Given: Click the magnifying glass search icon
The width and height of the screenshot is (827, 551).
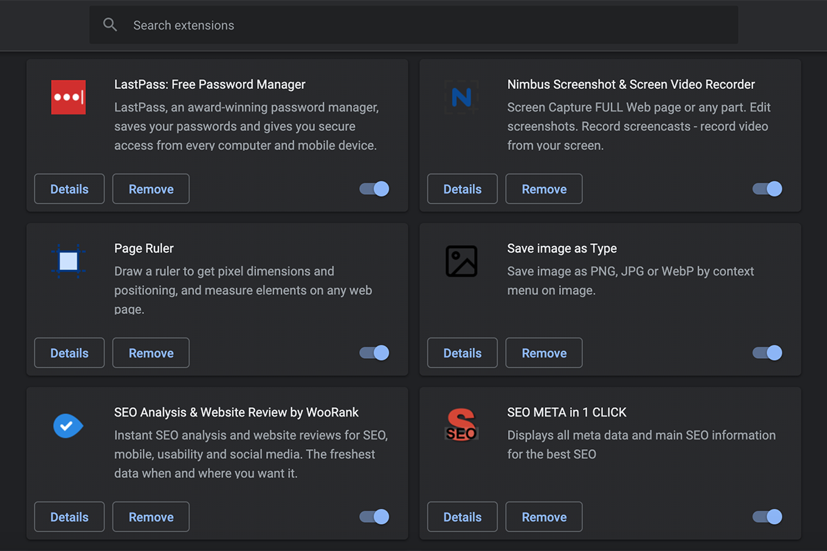Looking at the screenshot, I should (110, 25).
